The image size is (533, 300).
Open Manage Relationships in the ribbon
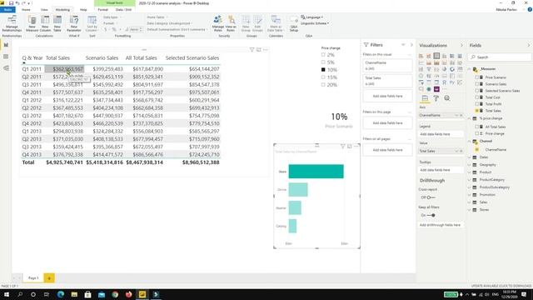12,23
